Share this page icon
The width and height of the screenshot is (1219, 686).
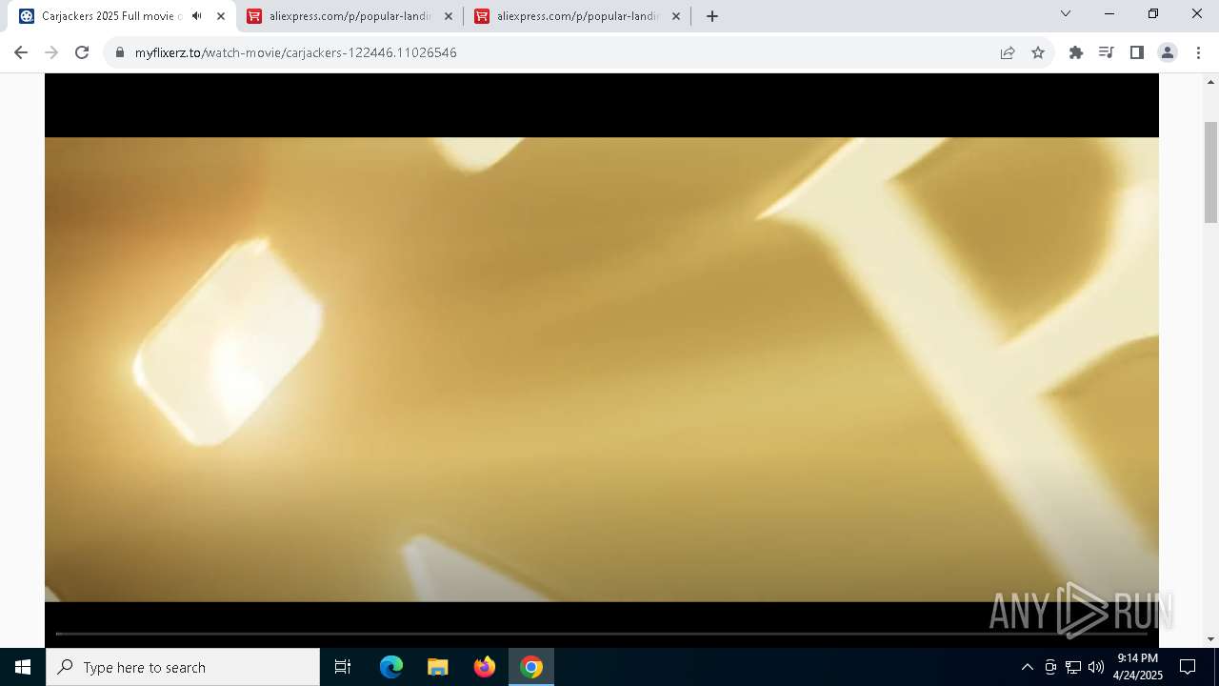[1008, 52]
